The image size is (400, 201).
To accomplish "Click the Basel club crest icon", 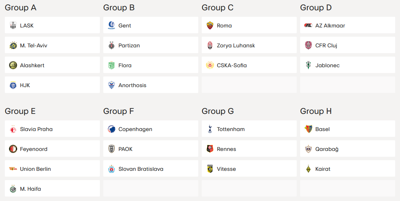I will point(308,129).
